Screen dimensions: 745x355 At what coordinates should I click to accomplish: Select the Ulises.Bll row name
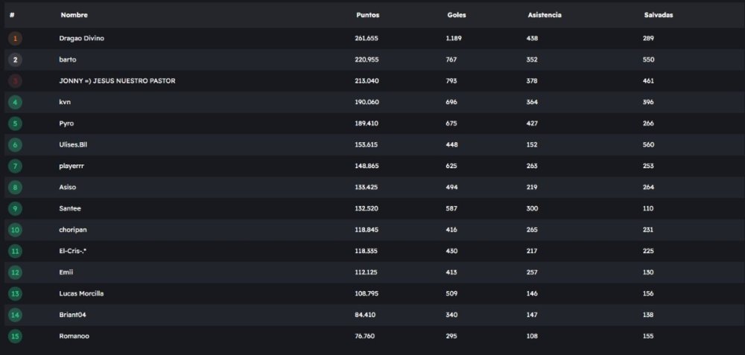pyautogui.click(x=75, y=144)
